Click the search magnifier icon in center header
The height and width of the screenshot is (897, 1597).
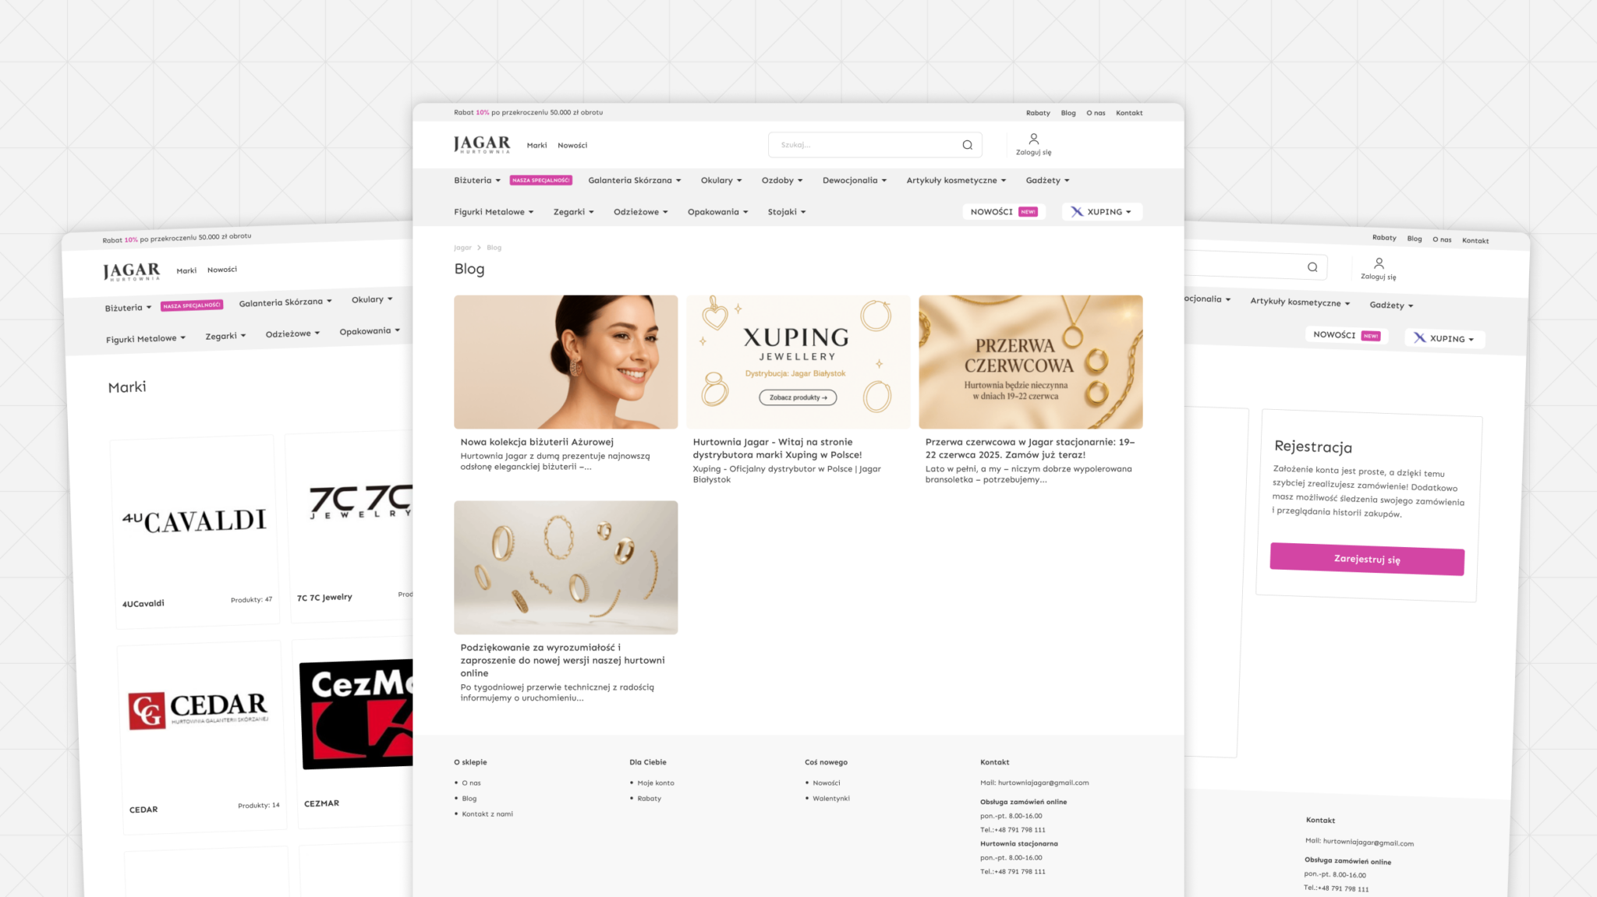point(967,145)
